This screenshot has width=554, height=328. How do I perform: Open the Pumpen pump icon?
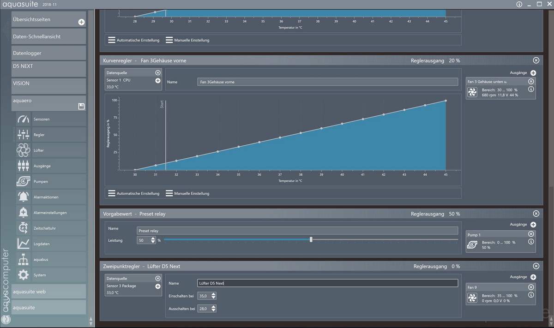tap(23, 181)
